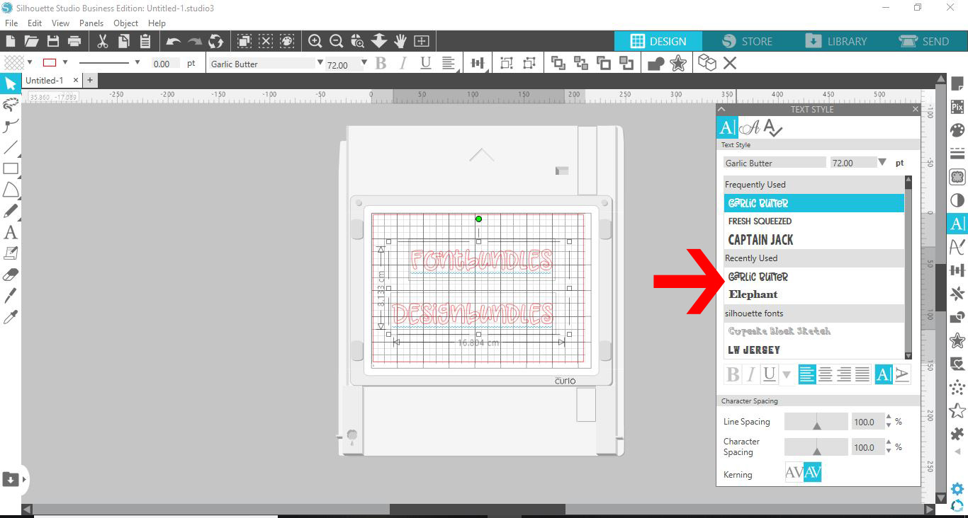
Task: Pick the Eyedropper tool
Action: pos(11,317)
